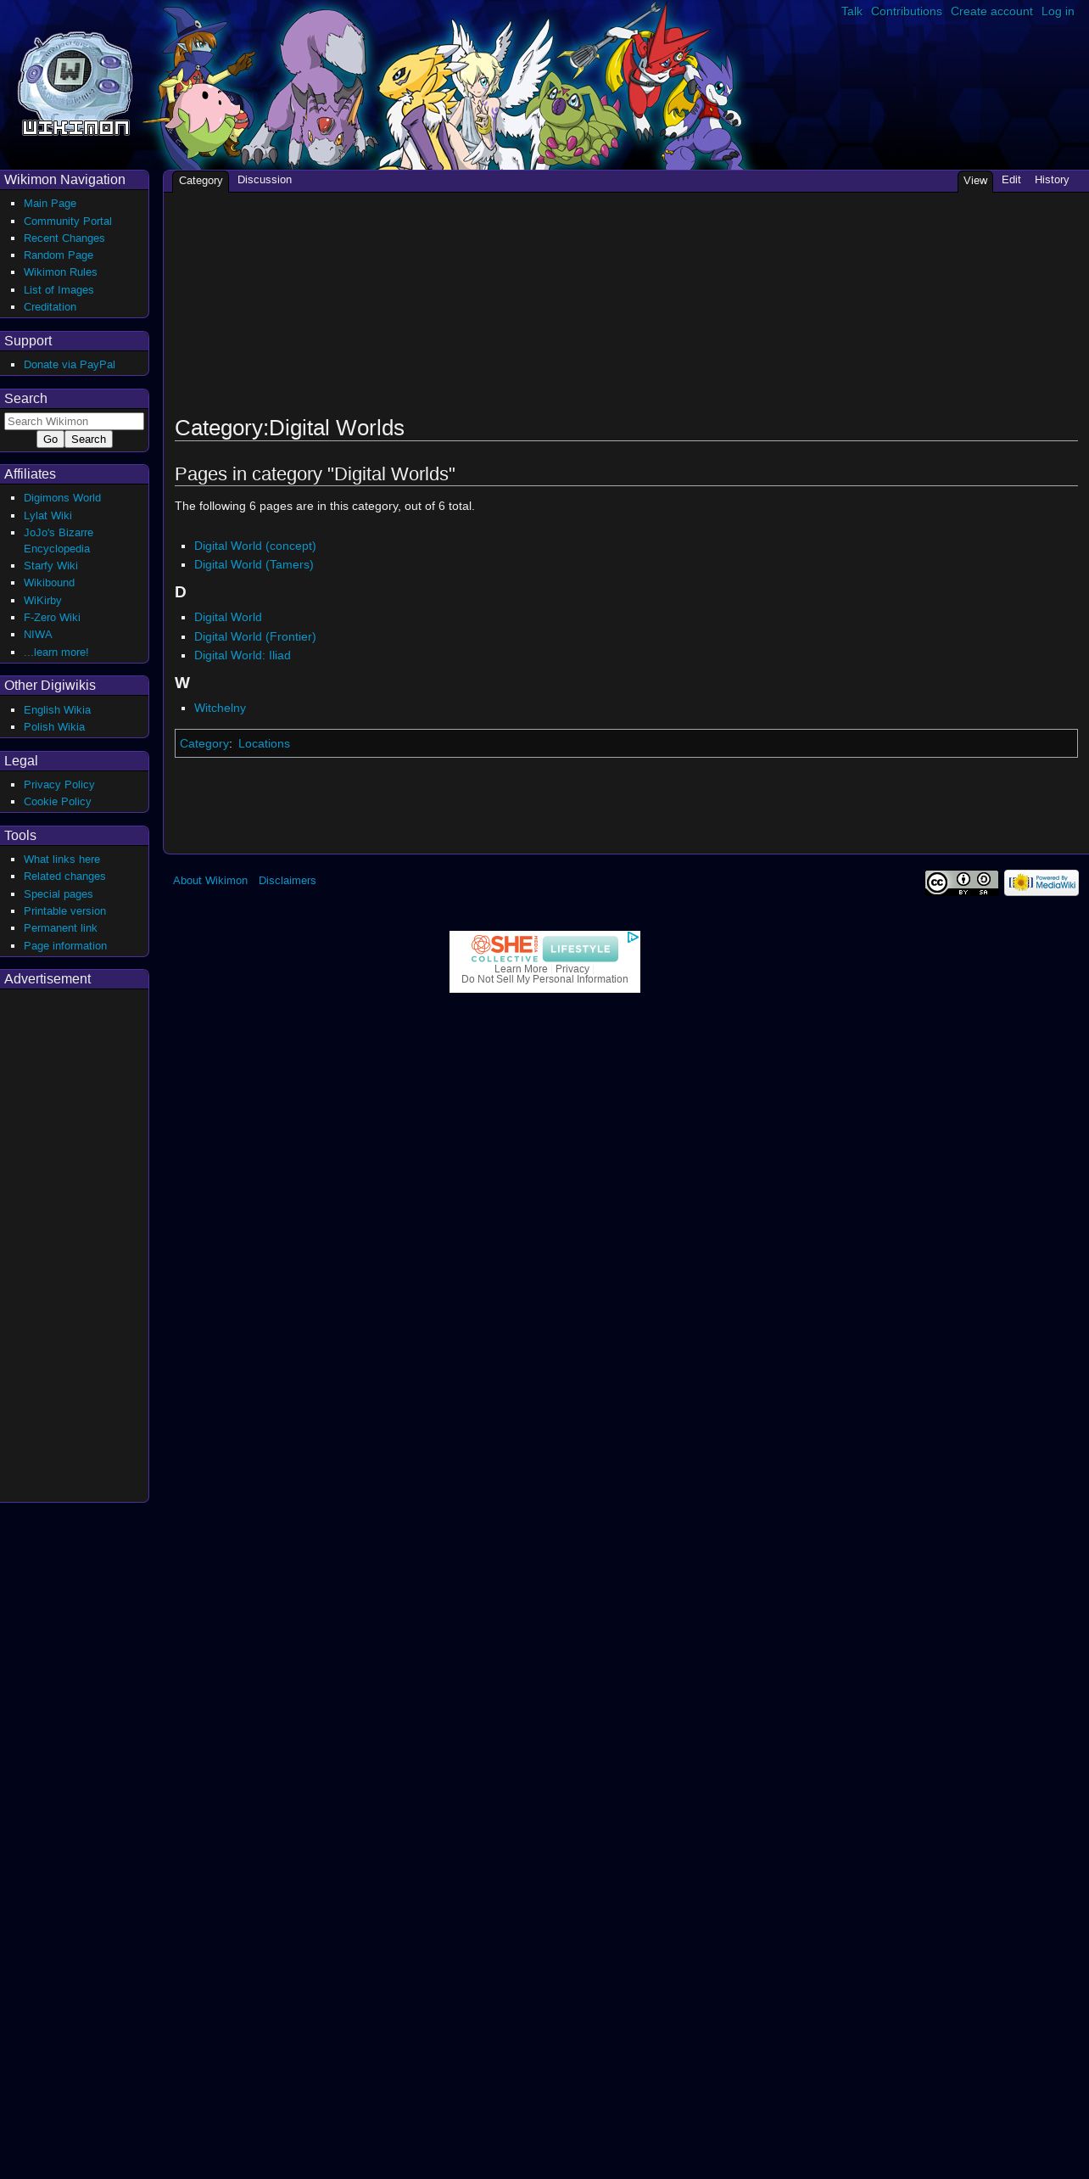
Task: Click Do Not Sell My Personal Information
Action: point(544,979)
